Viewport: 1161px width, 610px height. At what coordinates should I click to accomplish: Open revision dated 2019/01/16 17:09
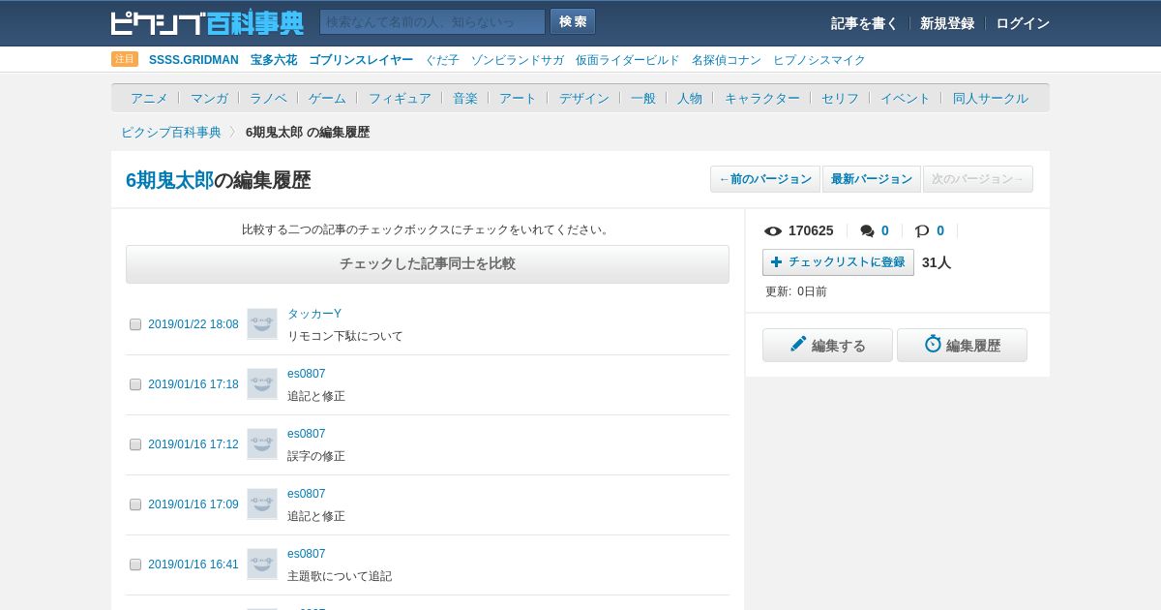[x=193, y=504]
